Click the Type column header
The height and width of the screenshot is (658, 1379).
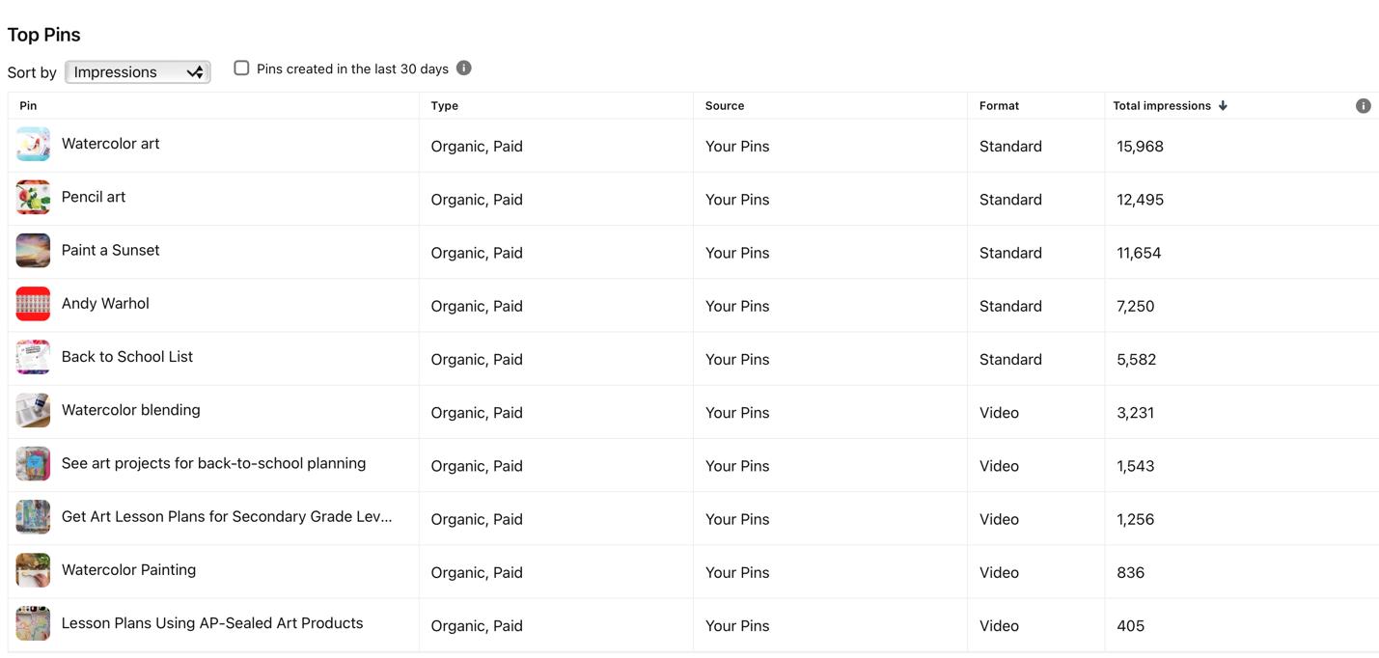pos(444,106)
